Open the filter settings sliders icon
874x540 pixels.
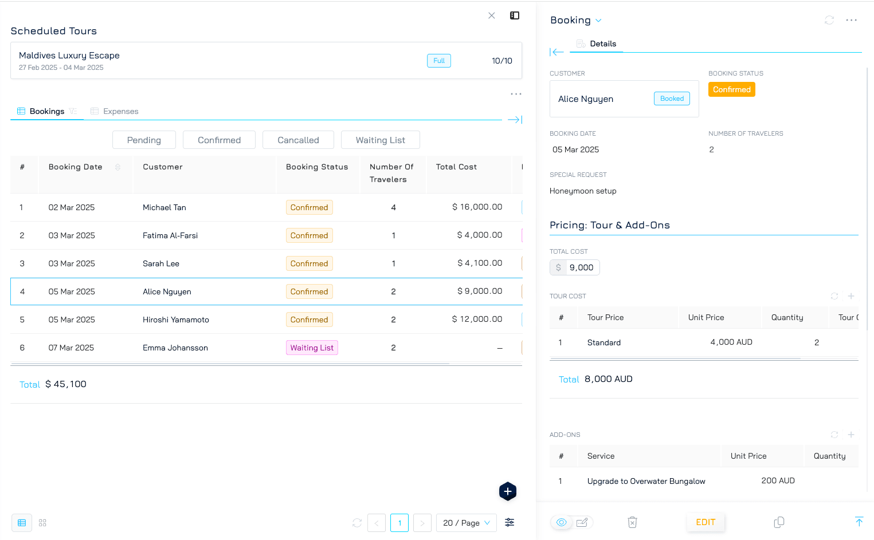pos(509,522)
